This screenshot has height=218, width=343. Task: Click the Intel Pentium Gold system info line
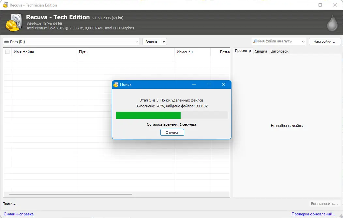pyautogui.click(x=81, y=28)
